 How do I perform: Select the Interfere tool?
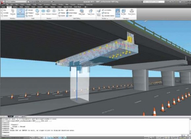pos(70,10)
